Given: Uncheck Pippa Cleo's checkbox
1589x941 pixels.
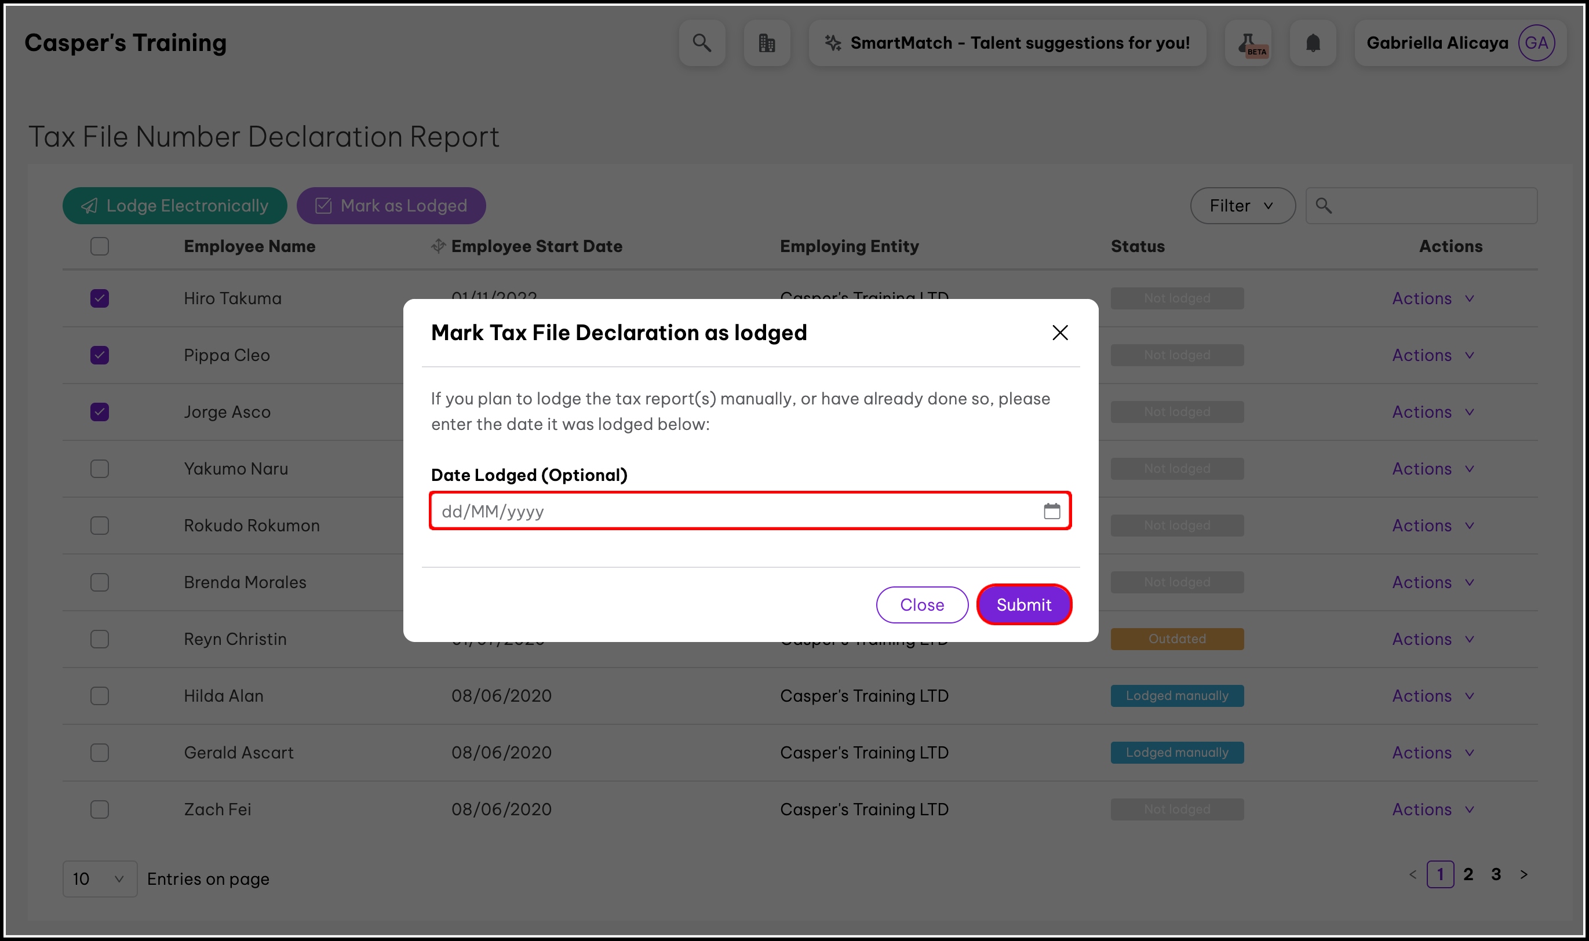Looking at the screenshot, I should pos(100,355).
